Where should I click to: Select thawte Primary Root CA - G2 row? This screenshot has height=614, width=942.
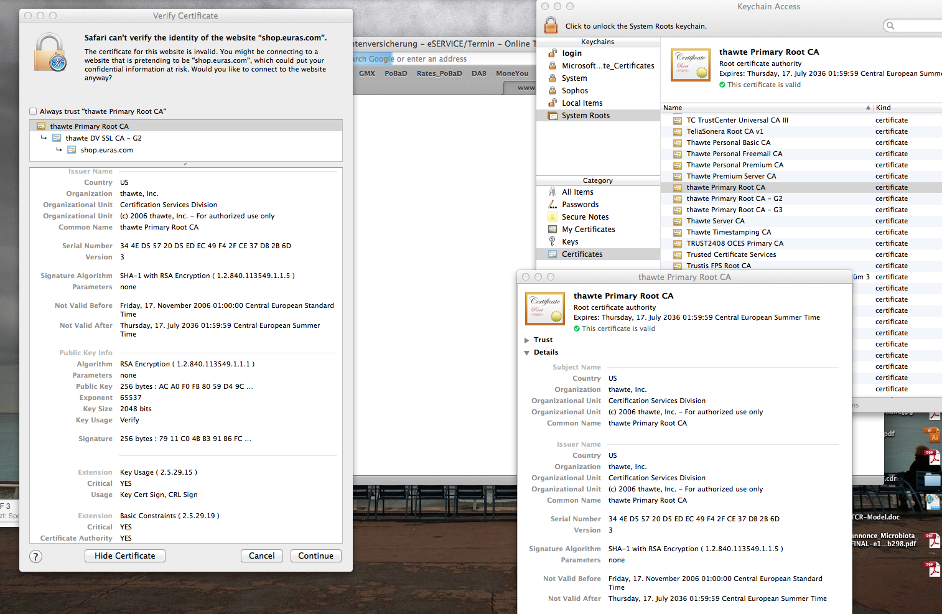tap(801, 198)
